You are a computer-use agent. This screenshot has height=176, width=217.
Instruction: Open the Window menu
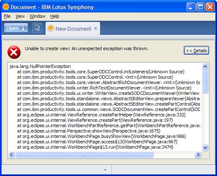pyautogui.click(x=37, y=16)
